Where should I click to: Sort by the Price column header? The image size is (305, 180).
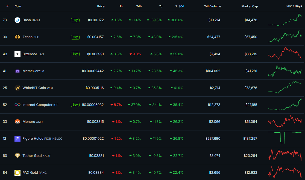tap(101, 6)
